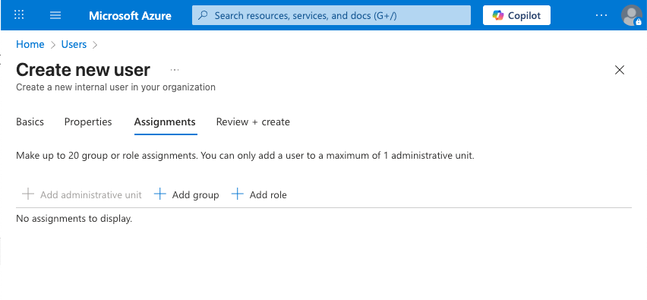Viewport: 647px width, 300px height.
Task: Switch to Review + create tab
Action: pos(253,122)
